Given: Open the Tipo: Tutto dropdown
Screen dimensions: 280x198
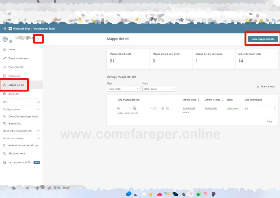Looking at the screenshot, I should coord(124,89).
